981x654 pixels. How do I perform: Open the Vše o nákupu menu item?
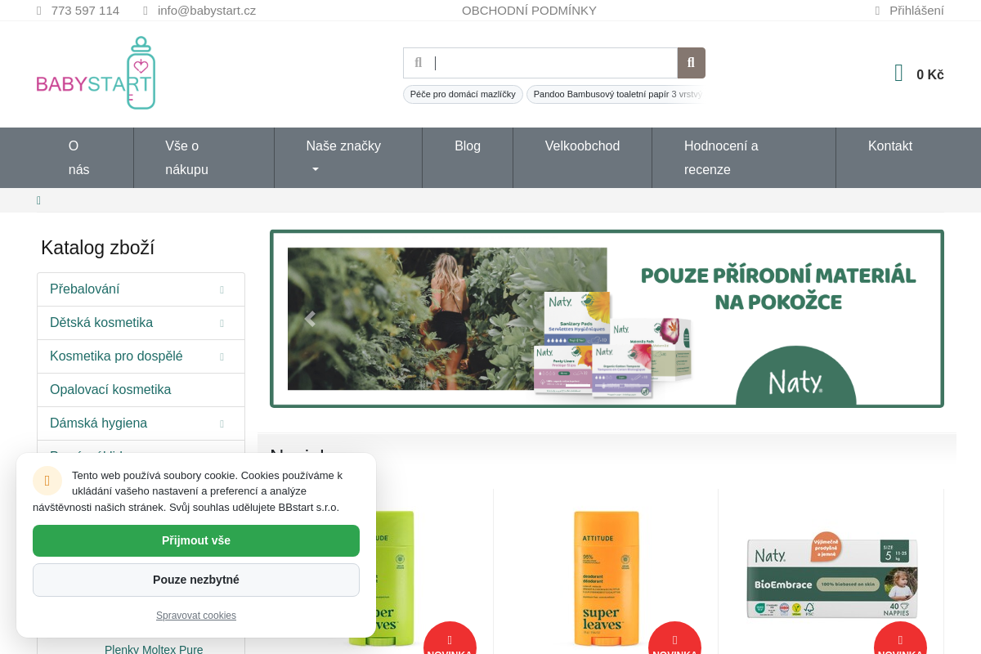204,158
